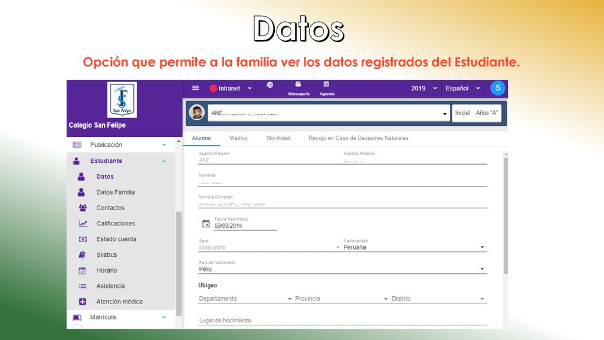Open the hamburger menu in top bar

tap(195, 89)
